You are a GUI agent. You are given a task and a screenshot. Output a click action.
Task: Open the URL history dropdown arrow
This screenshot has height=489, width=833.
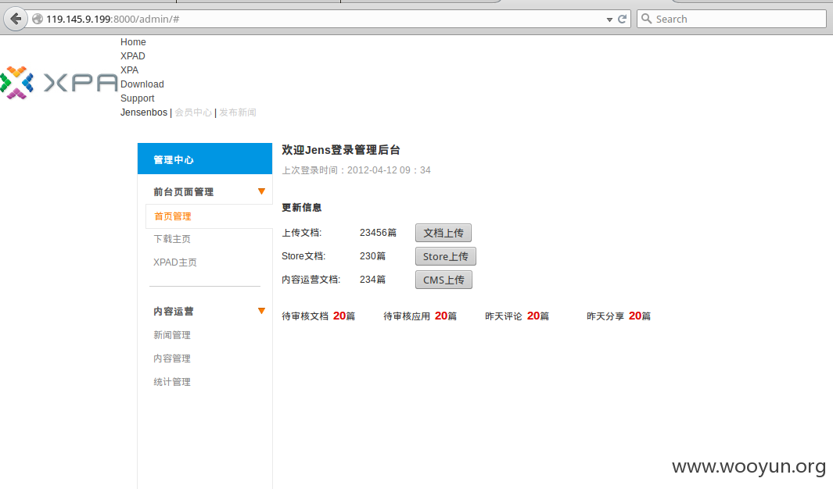coord(609,20)
